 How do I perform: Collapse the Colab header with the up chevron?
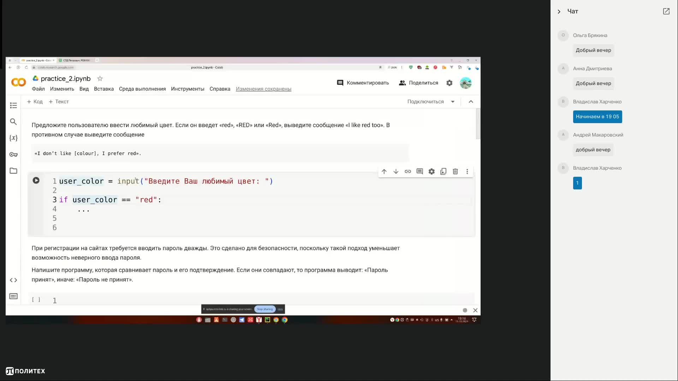[x=471, y=102]
